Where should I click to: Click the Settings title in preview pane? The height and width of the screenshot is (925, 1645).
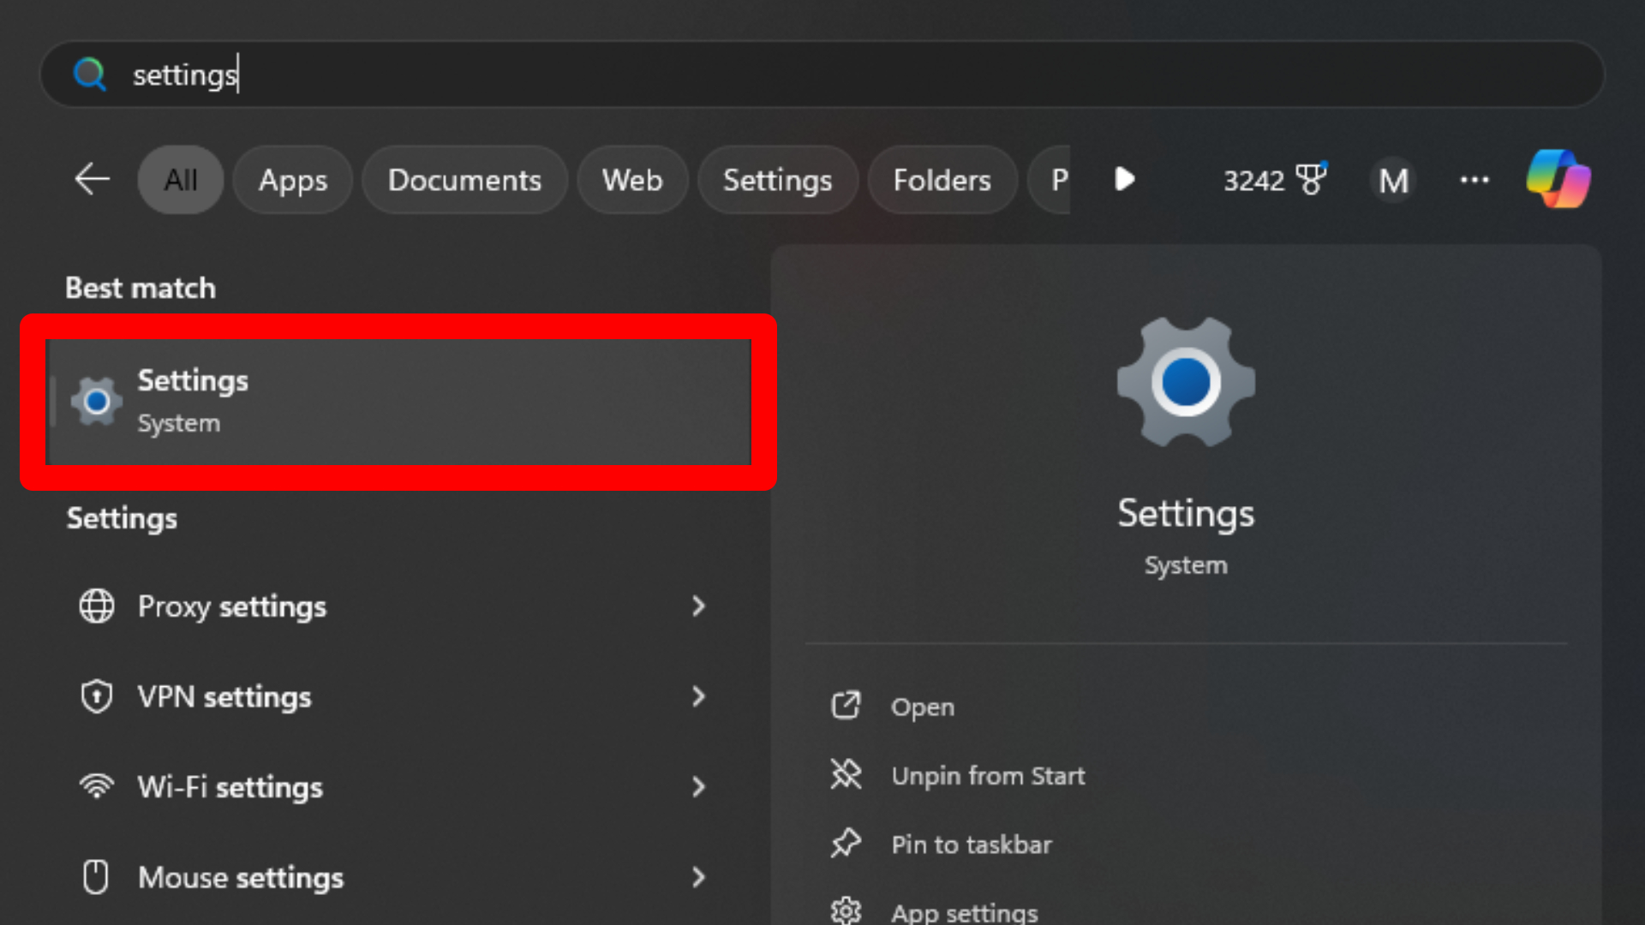pos(1186,514)
